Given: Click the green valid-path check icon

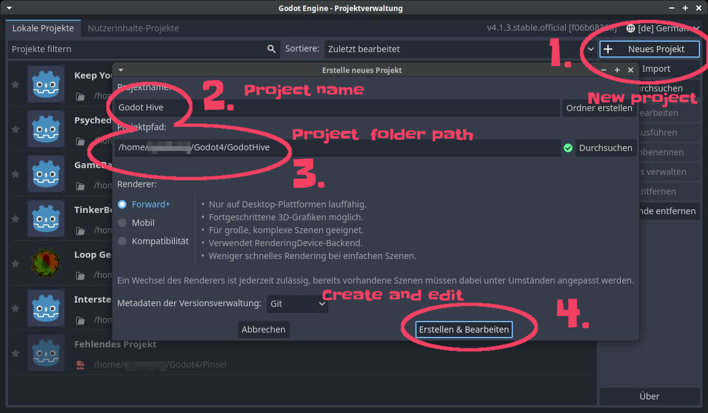Looking at the screenshot, I should click(568, 148).
